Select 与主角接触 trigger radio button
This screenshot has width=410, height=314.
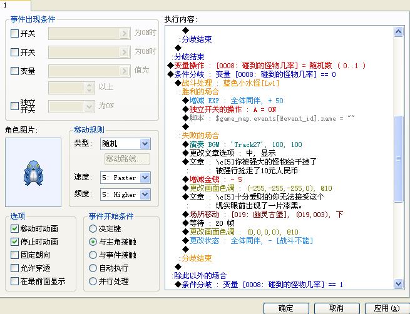click(x=93, y=242)
